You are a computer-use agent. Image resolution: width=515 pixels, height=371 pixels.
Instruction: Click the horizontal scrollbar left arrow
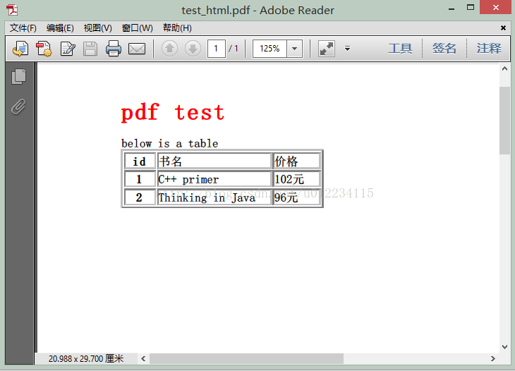[143, 358]
